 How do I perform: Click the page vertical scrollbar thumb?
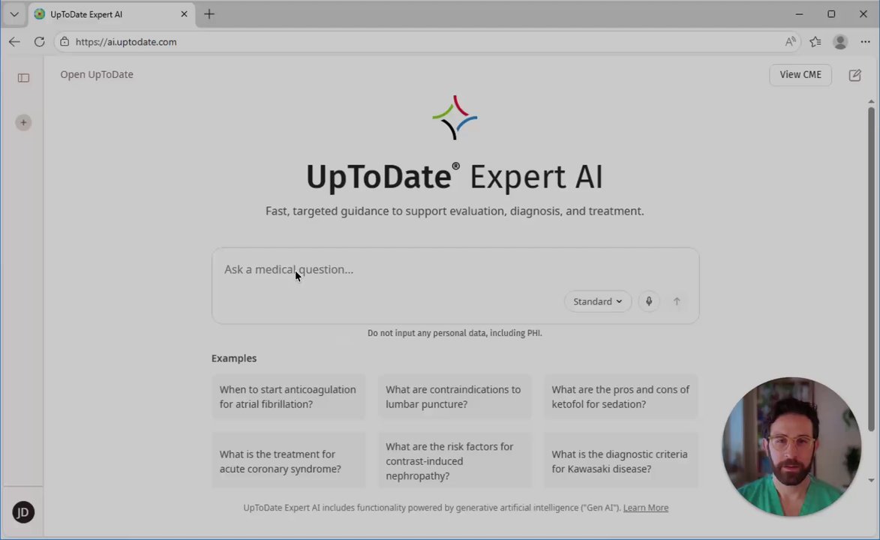871,269
